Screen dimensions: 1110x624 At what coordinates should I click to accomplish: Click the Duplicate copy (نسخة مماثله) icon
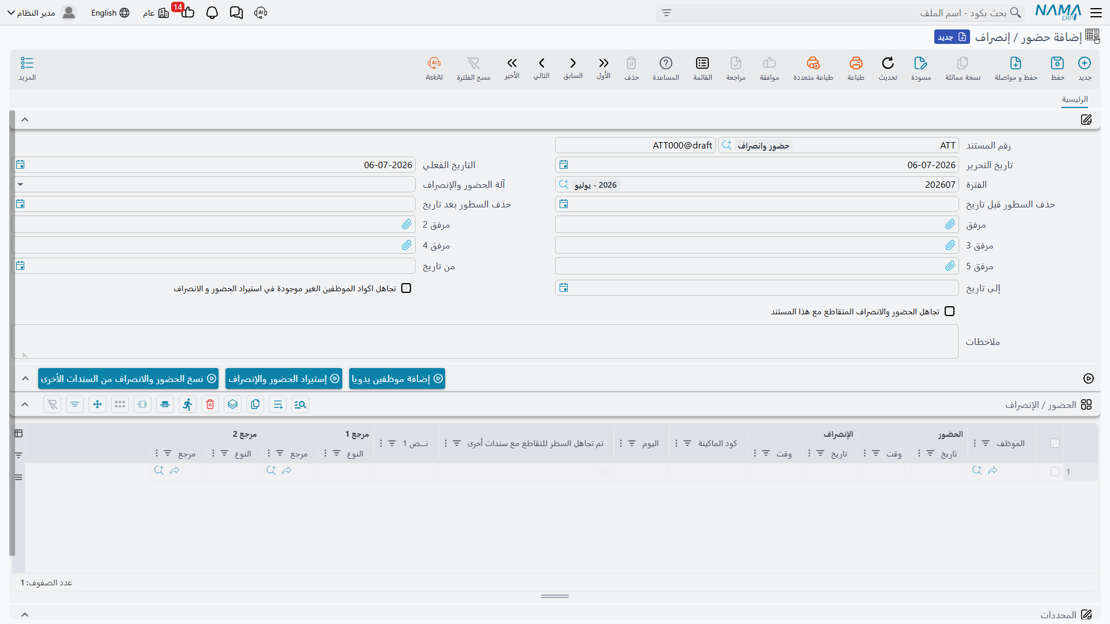[x=963, y=63]
